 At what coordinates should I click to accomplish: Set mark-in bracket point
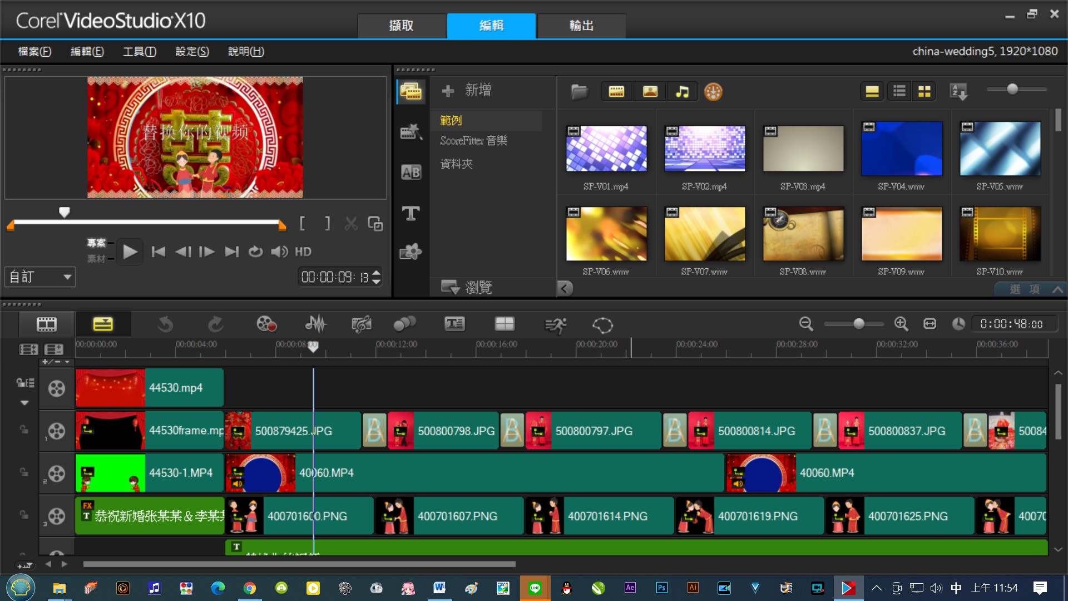coord(302,224)
